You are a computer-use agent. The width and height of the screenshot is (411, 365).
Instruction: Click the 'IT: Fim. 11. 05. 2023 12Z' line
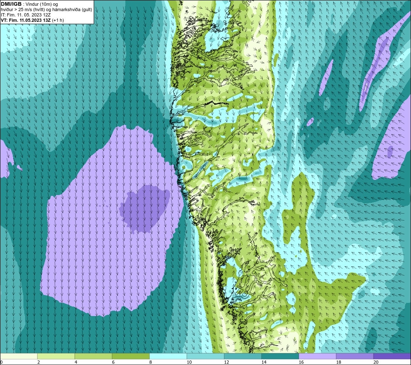click(25, 15)
